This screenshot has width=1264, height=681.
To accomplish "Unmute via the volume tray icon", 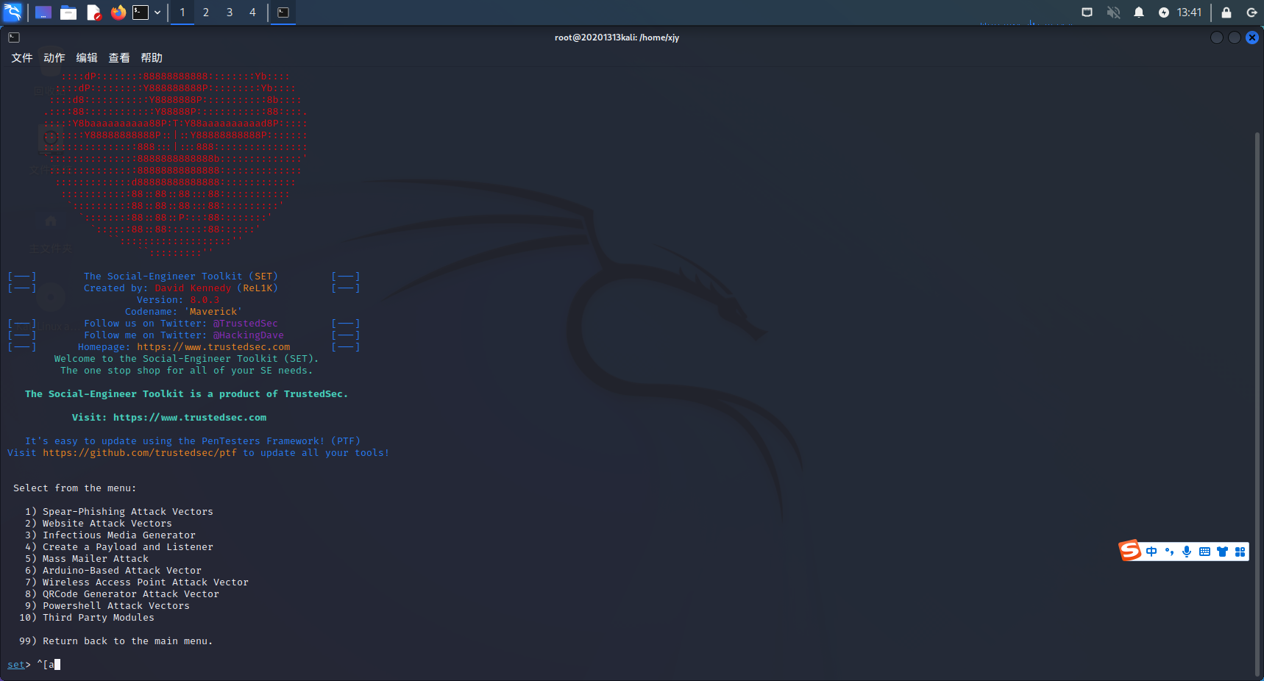I will point(1114,13).
